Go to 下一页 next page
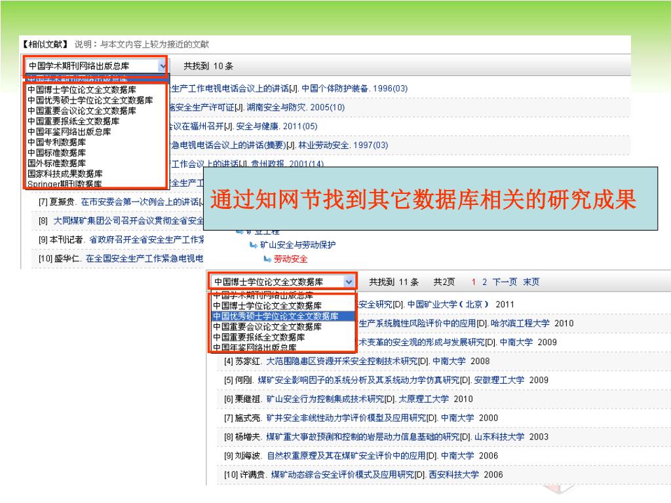 505,282
